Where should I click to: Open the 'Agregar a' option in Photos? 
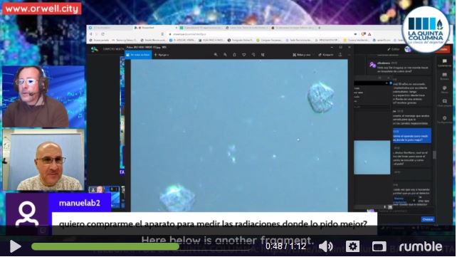[x=162, y=55]
